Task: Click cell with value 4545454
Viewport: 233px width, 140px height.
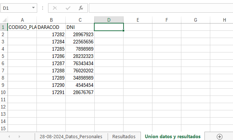Action: (x=80, y=85)
